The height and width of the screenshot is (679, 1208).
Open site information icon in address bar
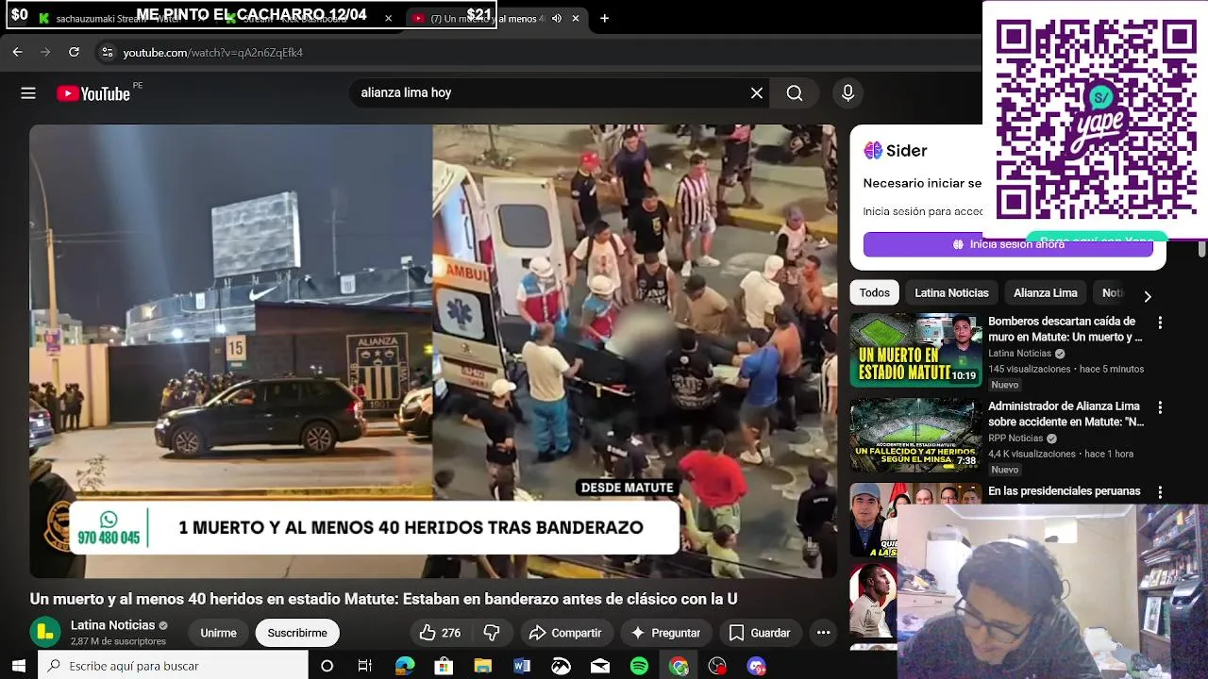pyautogui.click(x=107, y=53)
